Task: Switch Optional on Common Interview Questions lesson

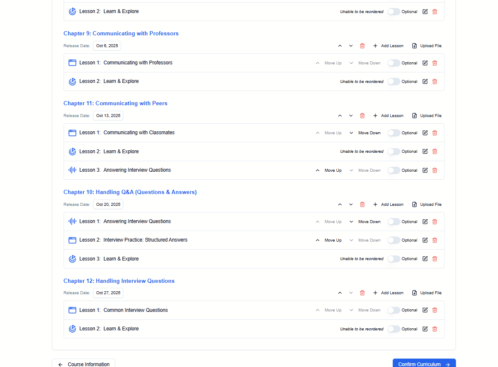Action: tap(394, 310)
